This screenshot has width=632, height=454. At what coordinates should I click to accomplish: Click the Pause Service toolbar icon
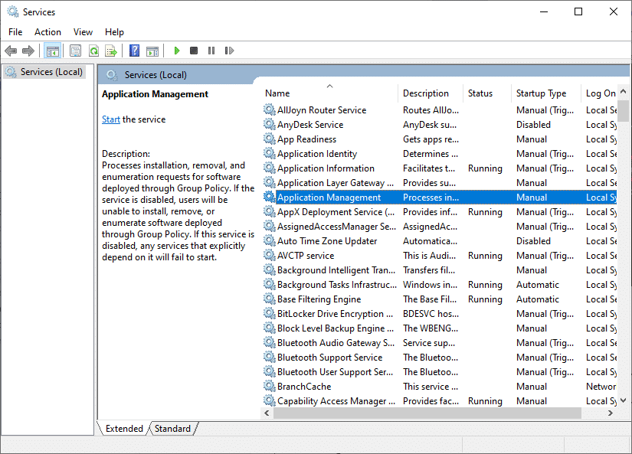tap(211, 51)
